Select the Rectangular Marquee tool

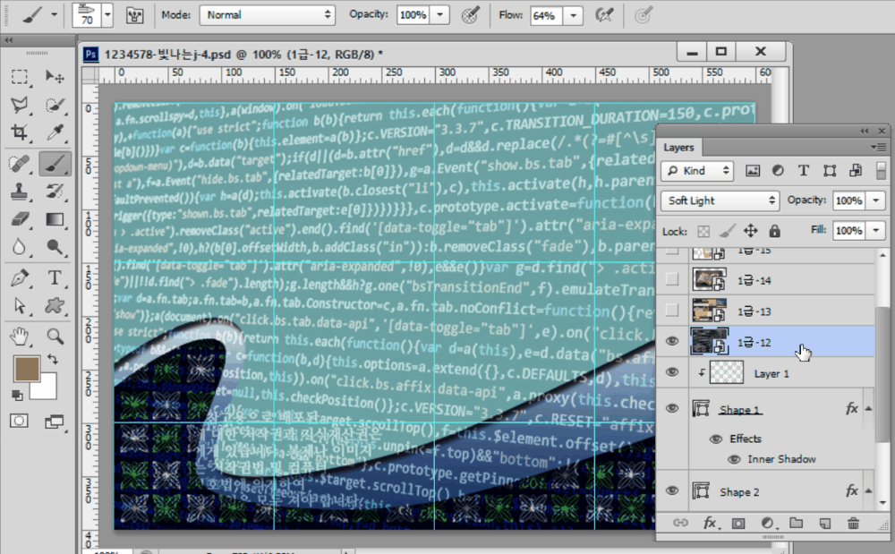pos(20,76)
